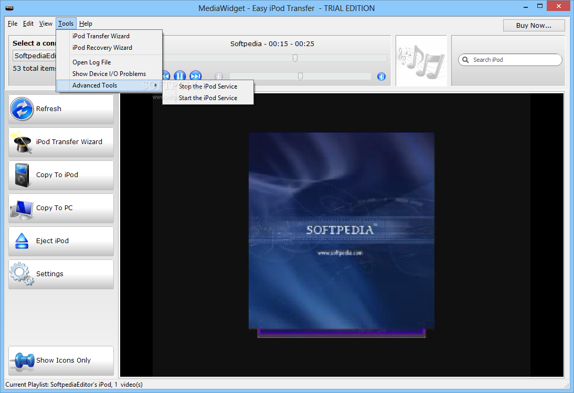This screenshot has height=393, width=574.
Task: Click the greyed speaker mute icon
Action: point(219,77)
